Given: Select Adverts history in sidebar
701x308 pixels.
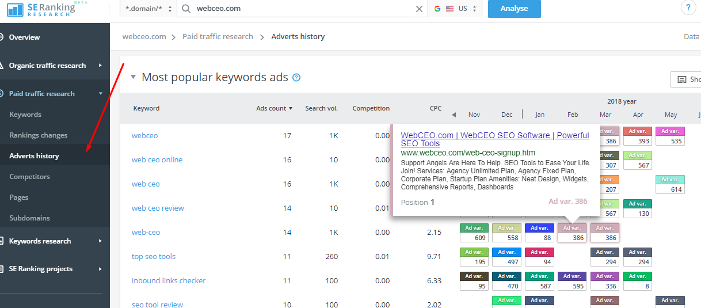Looking at the screenshot, I should (34, 156).
